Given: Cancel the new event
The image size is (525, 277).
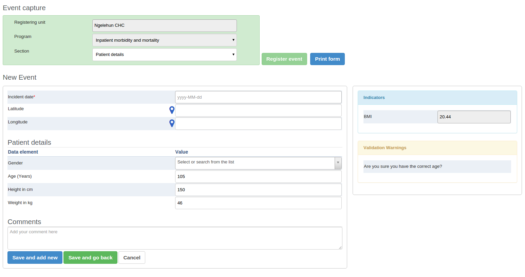Looking at the screenshot, I should click(x=132, y=258).
